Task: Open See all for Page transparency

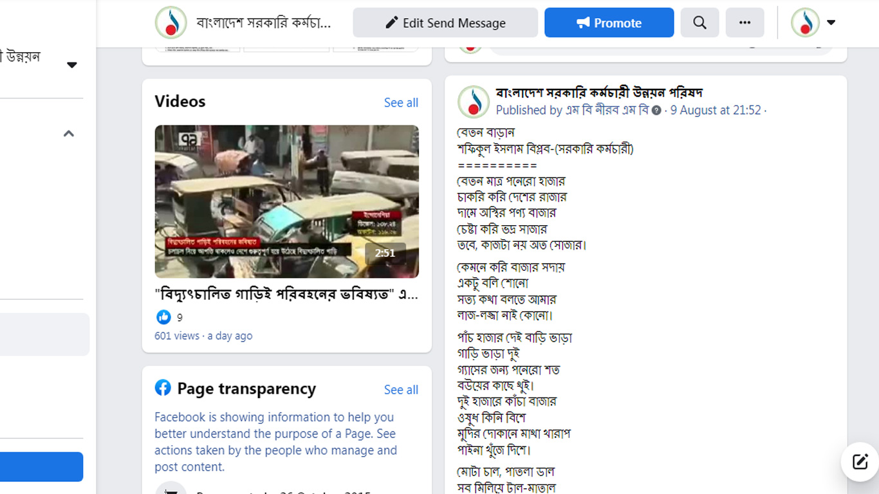Action: pyautogui.click(x=401, y=390)
